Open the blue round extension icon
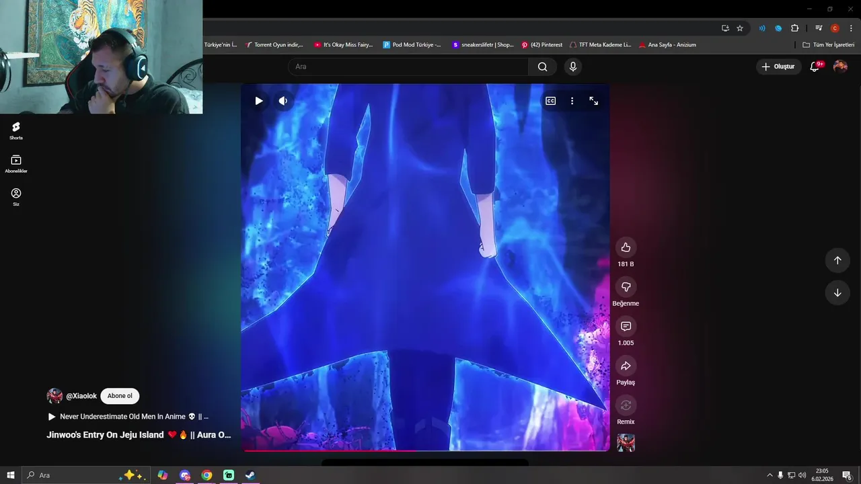Screen dimensions: 861x484 coord(778,28)
